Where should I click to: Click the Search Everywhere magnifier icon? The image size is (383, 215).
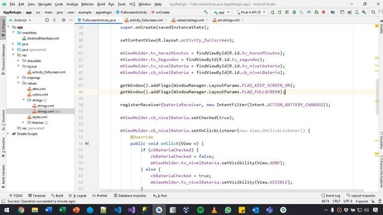pyautogui.click(x=373, y=12)
